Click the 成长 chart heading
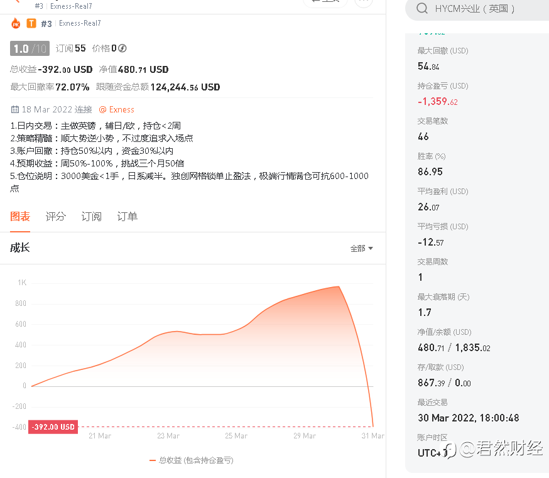Viewport: 549px width, 478px height. click(20, 247)
